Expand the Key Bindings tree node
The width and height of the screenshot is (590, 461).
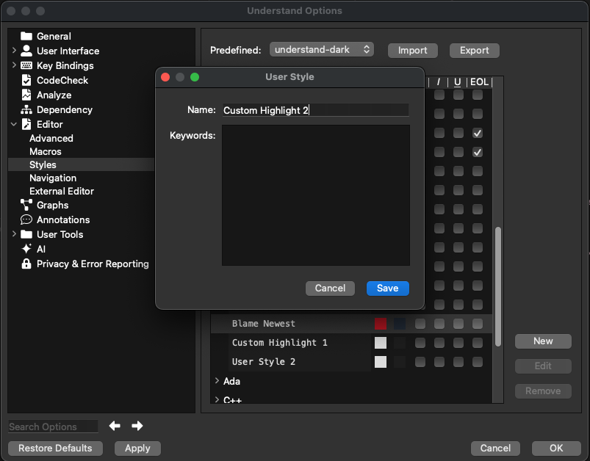point(14,65)
